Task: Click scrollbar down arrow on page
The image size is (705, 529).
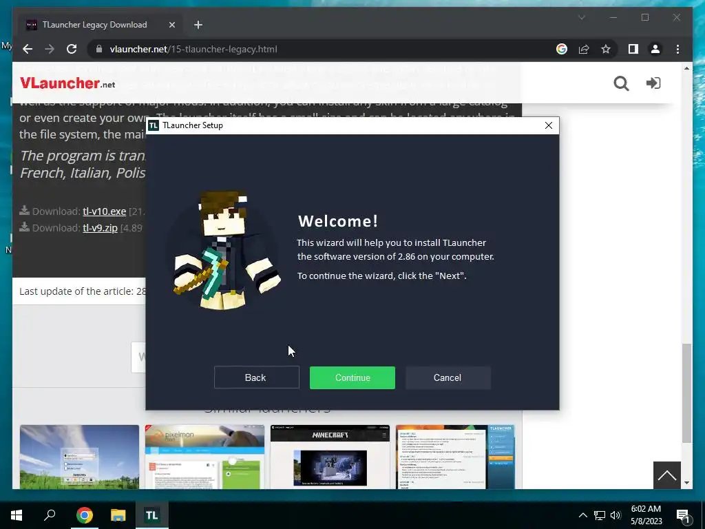Action: (686, 483)
